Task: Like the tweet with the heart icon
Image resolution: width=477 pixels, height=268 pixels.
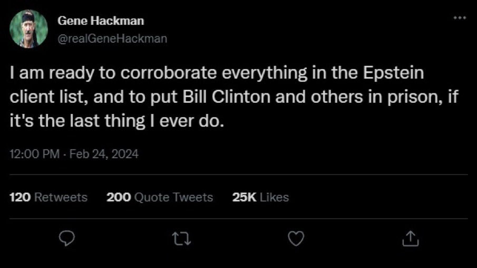Action: coord(296,240)
